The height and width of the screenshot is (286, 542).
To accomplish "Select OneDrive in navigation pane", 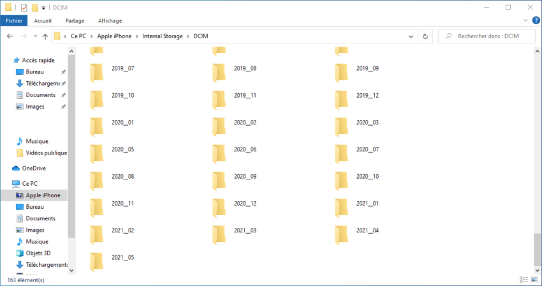I will pyautogui.click(x=34, y=169).
